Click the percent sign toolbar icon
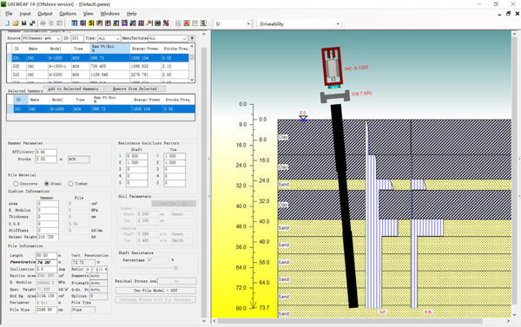This screenshot has height=327, width=521. (166, 23)
